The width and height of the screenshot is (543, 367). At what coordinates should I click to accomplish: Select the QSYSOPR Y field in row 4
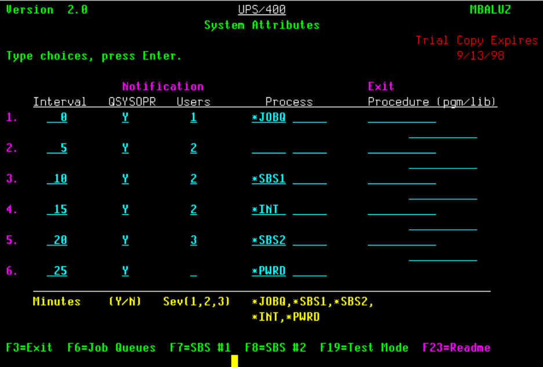[125, 210]
